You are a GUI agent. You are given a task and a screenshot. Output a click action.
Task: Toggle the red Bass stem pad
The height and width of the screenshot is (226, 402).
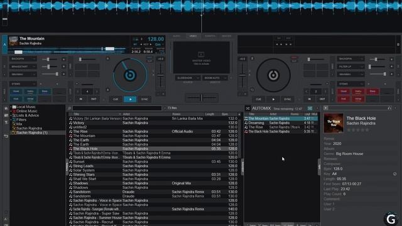point(372,92)
